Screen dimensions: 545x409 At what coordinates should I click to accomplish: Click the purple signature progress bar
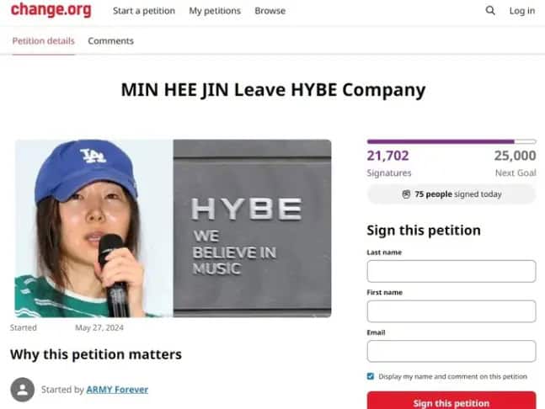pyautogui.click(x=451, y=141)
